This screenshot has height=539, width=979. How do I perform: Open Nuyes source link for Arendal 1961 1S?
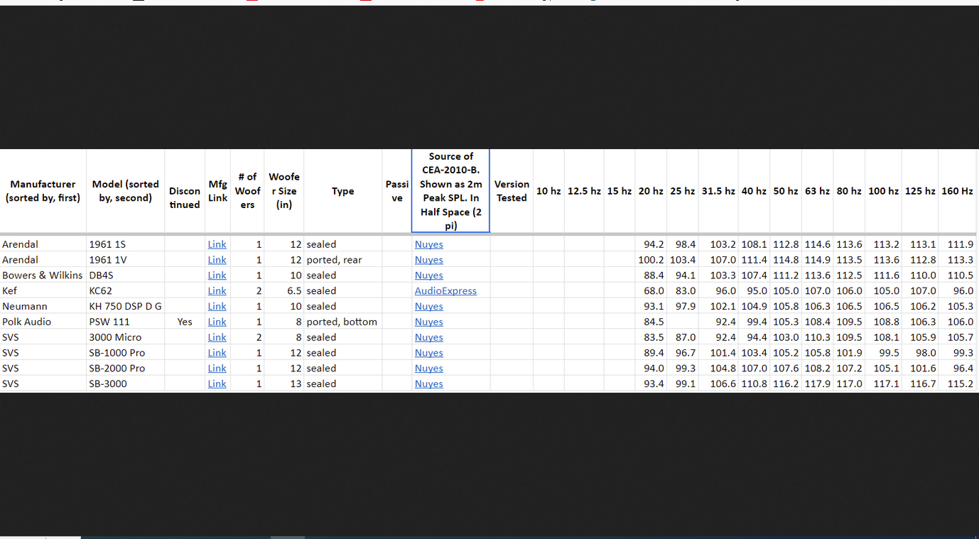428,244
